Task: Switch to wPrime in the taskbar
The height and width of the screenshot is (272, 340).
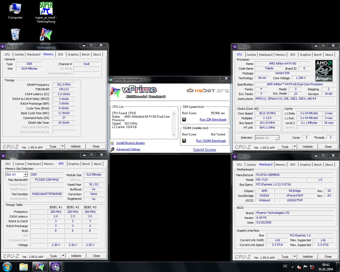Action: (40, 267)
